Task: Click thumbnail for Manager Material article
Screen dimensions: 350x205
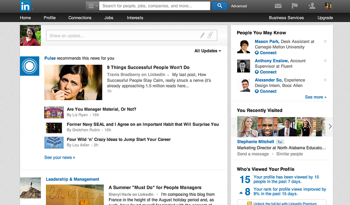Action: click(x=54, y=112)
